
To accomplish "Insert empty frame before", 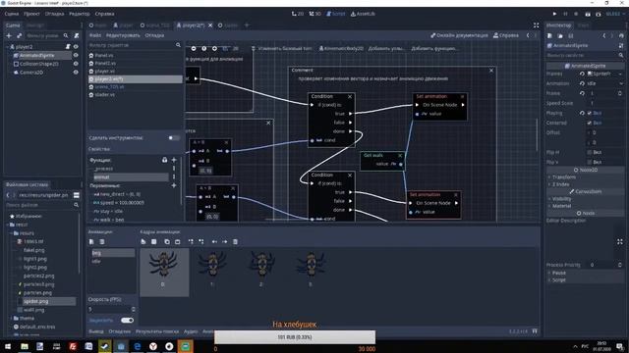I will point(191,242).
